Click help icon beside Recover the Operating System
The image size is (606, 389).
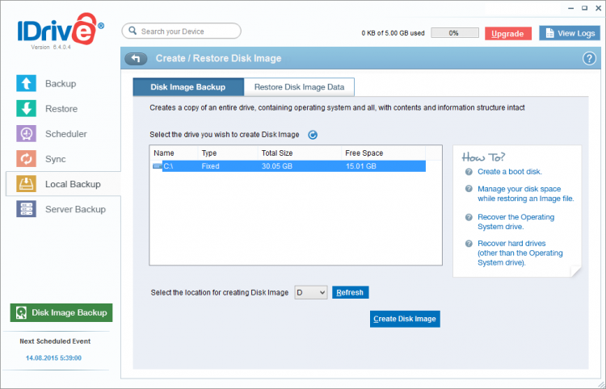click(x=469, y=217)
